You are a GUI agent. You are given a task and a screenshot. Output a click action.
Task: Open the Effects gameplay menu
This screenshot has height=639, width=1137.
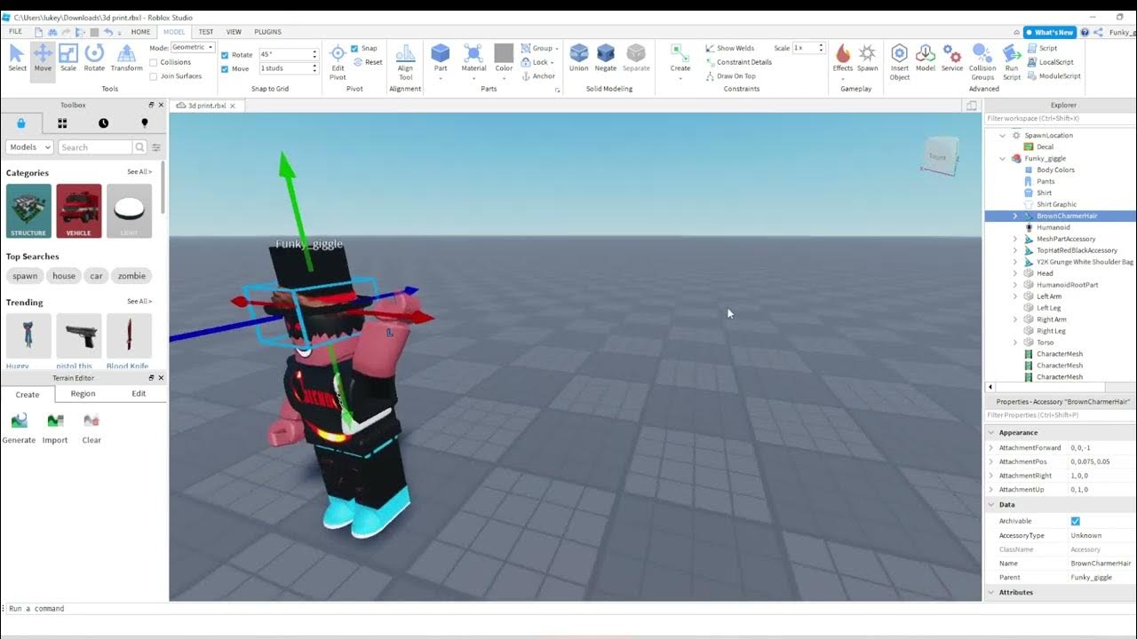coord(843,59)
